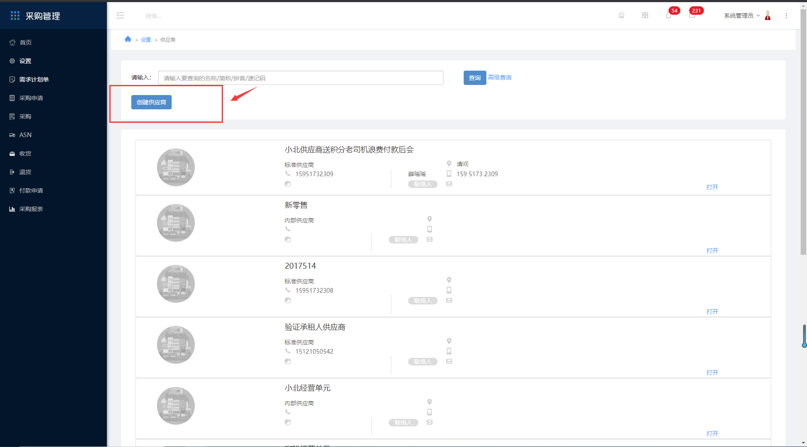The image size is (807, 447).
Task: Open the app grid icon beside 采购管理
Action: [15, 16]
